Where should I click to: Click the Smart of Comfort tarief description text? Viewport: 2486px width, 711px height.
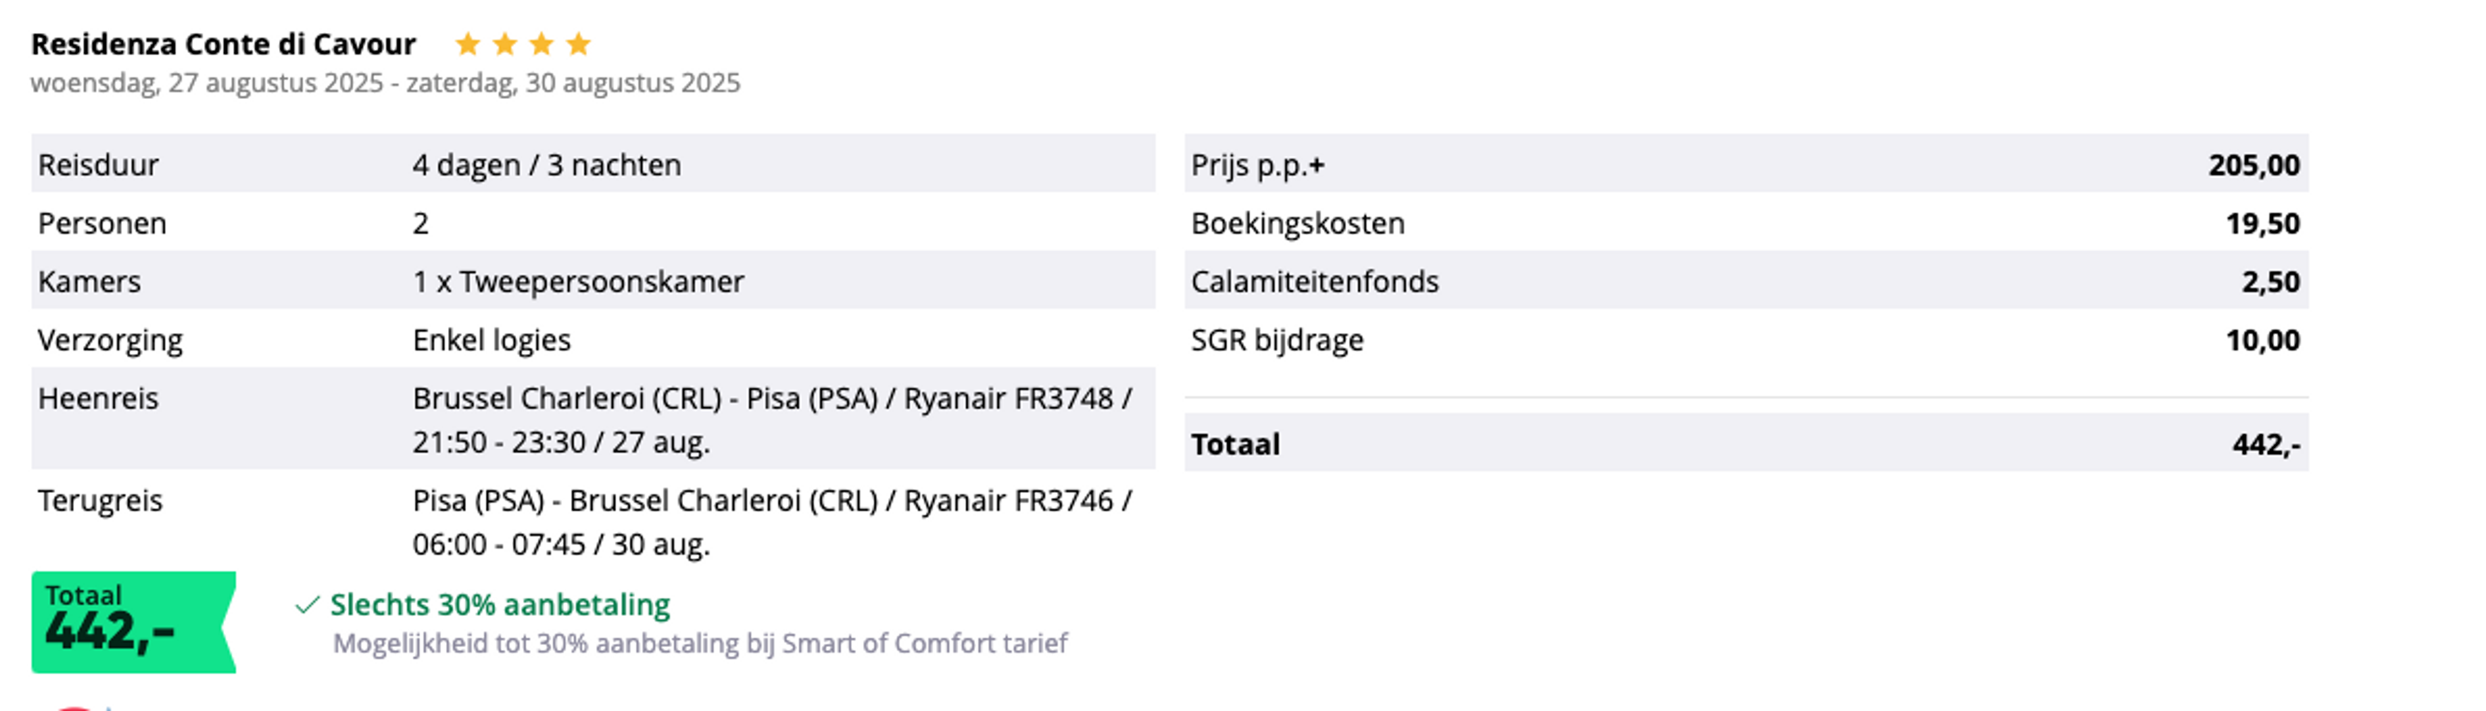[x=700, y=644]
